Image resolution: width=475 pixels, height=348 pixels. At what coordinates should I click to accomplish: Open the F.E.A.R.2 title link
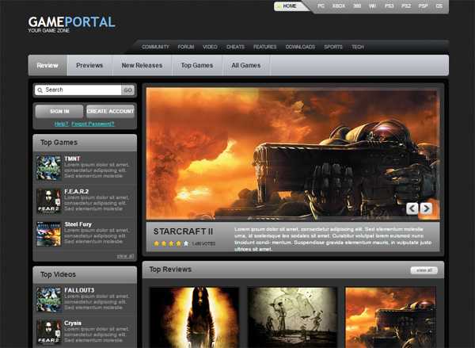[76, 192]
